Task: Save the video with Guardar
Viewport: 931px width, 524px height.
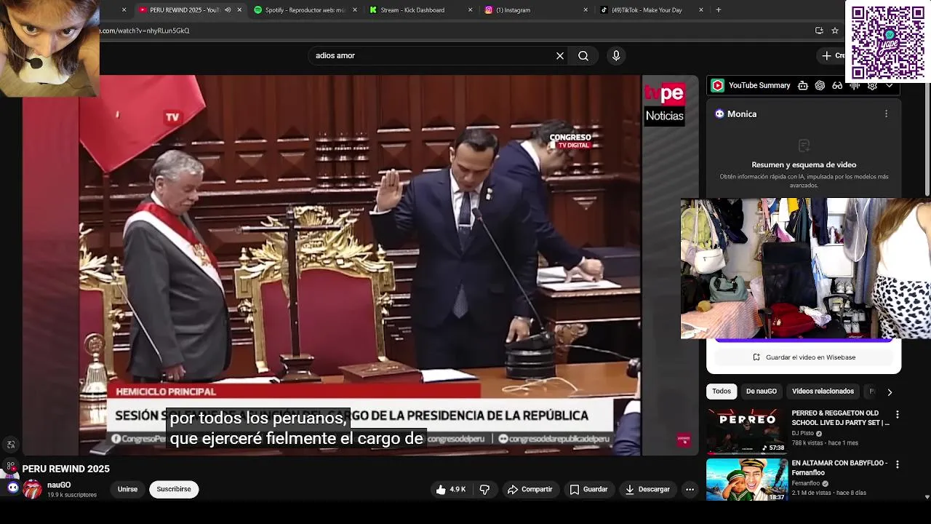Action: coord(588,489)
